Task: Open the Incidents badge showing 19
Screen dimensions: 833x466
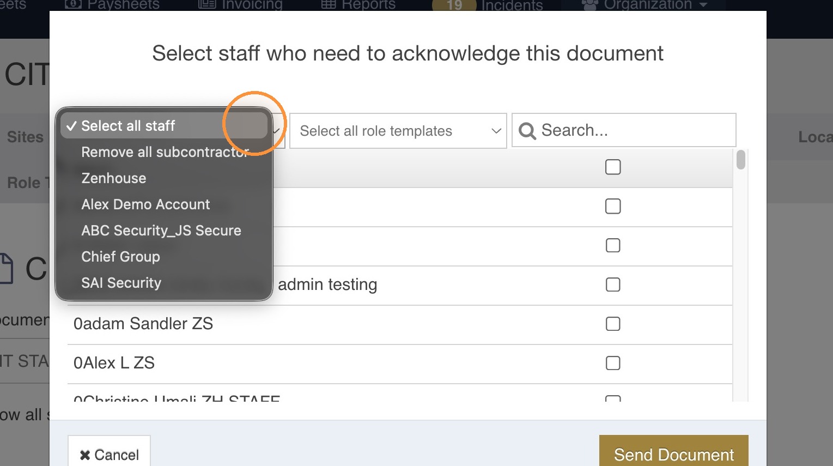Action: (454, 6)
